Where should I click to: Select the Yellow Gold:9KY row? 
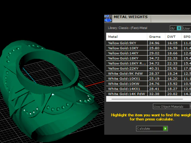coord(148,43)
